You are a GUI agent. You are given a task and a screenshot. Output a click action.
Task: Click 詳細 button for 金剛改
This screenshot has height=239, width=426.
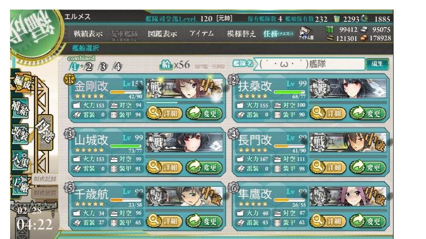tap(165, 113)
